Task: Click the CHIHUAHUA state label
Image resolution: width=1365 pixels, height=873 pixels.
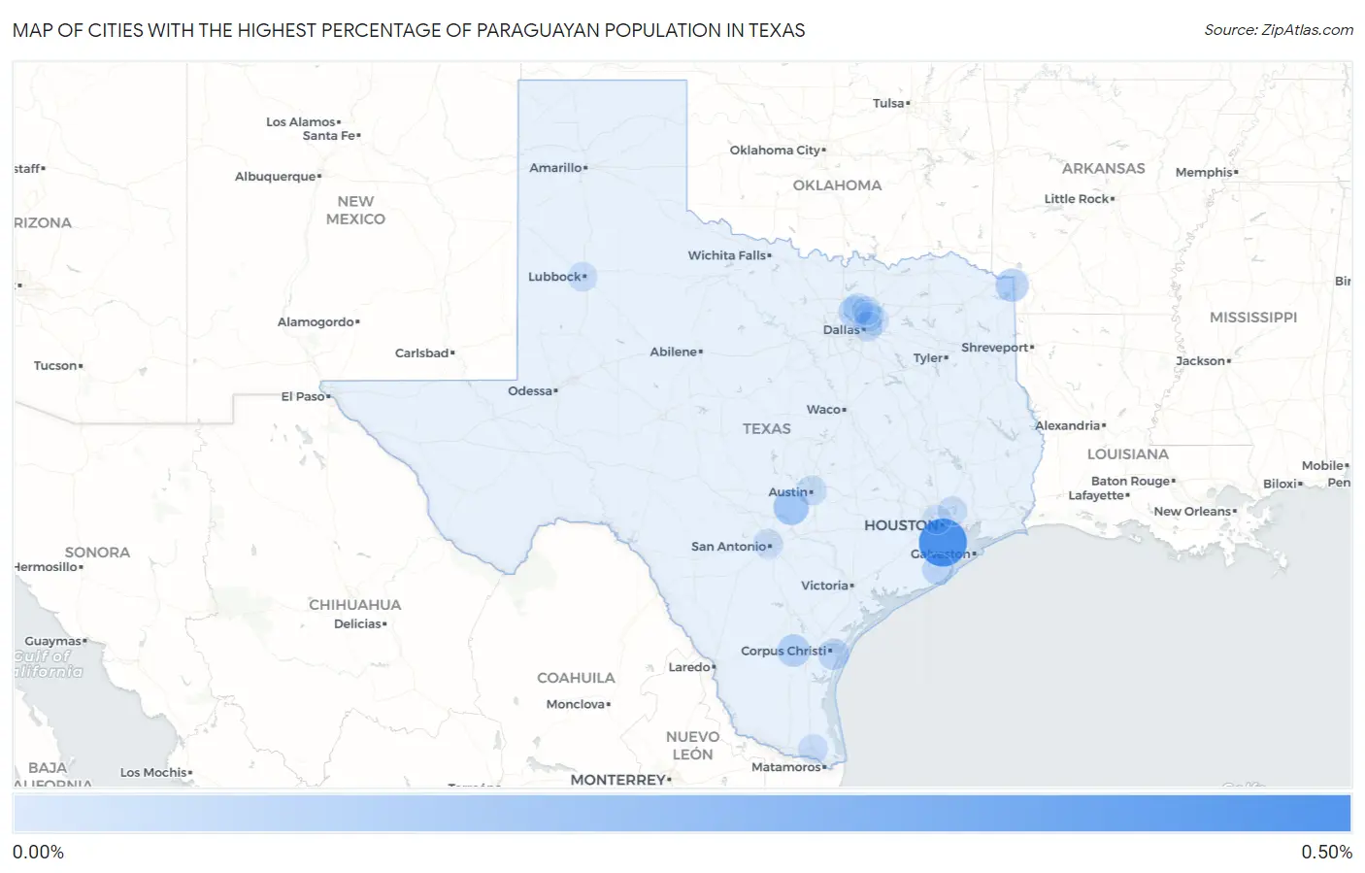Action: [355, 605]
